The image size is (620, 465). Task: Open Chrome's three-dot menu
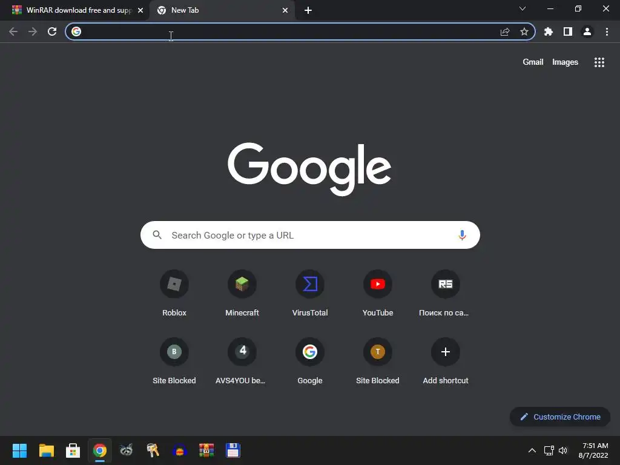coord(607,31)
